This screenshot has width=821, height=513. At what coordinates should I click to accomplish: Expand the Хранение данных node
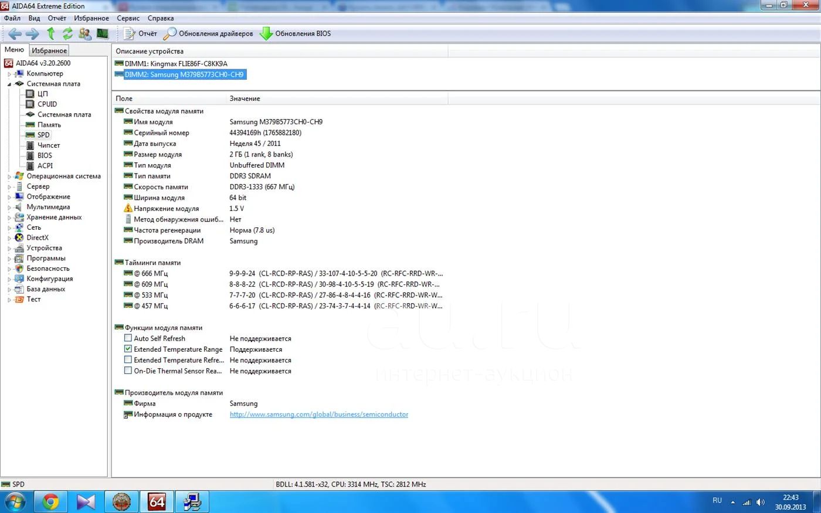pyautogui.click(x=9, y=218)
